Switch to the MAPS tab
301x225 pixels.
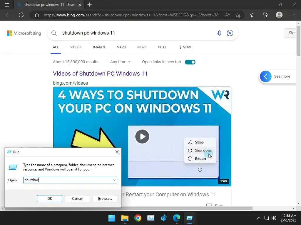(121, 47)
